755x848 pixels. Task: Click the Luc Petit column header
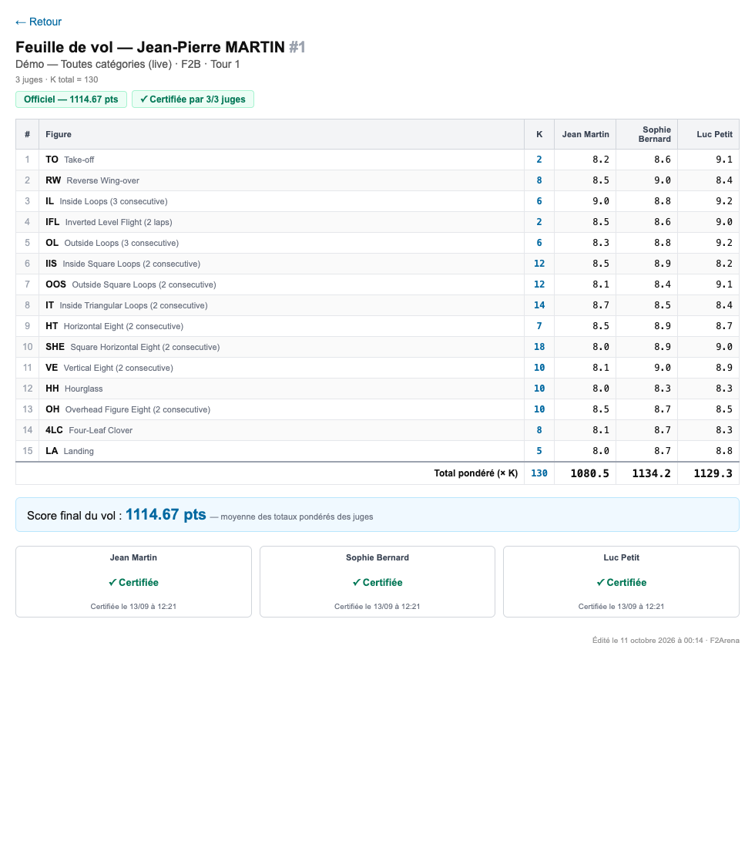(709, 134)
